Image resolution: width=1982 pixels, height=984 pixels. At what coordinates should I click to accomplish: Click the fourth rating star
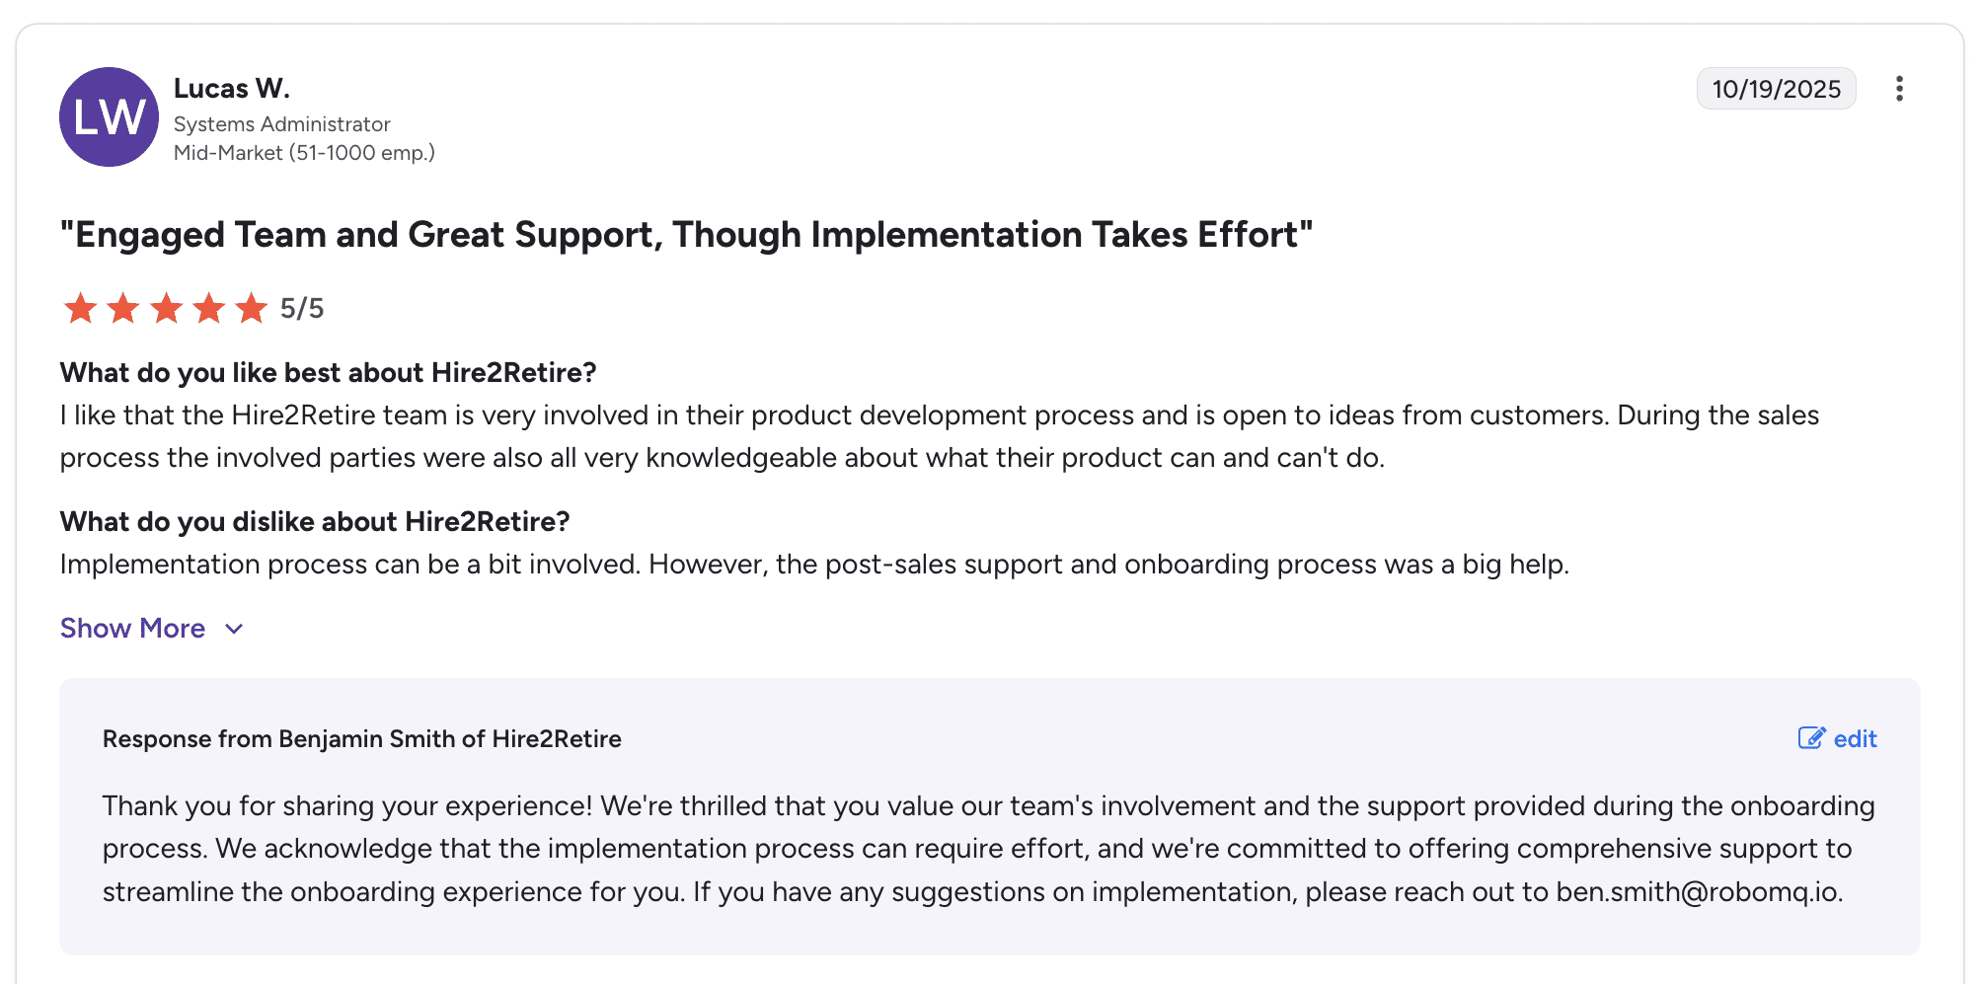coord(209,308)
